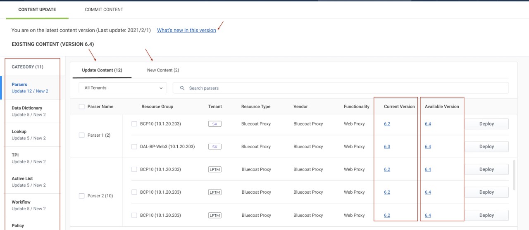This screenshot has height=230, width=529.
Task: Deploy the DAL-BP-Web3 parser update
Action: 486,147
